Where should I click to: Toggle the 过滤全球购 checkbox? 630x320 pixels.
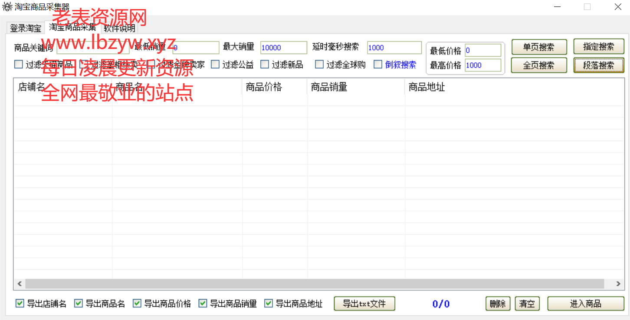pos(319,65)
